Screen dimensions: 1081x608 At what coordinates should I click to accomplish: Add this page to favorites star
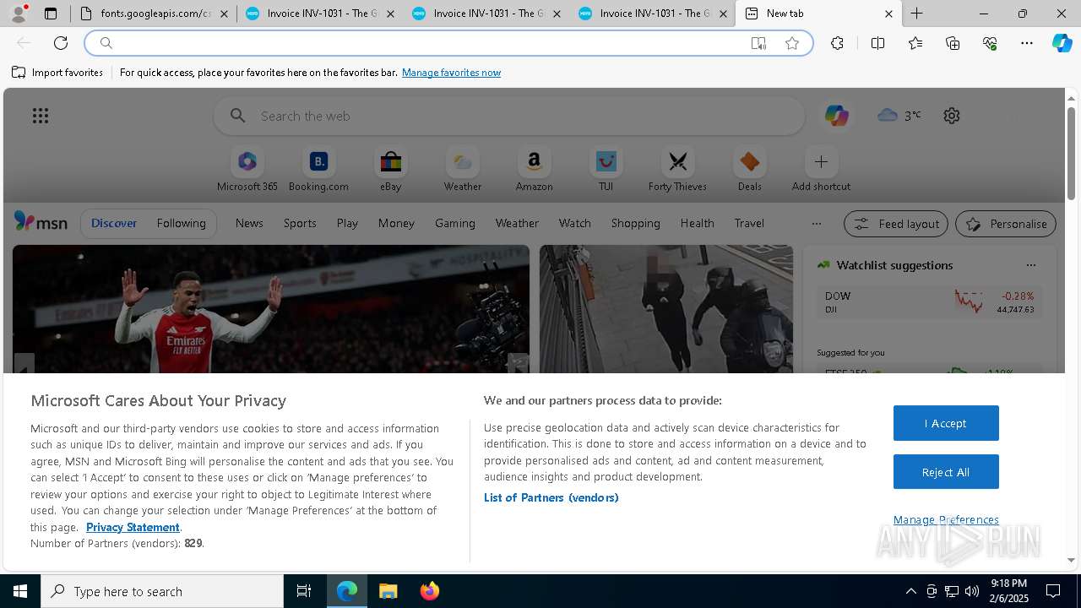pyautogui.click(x=792, y=43)
